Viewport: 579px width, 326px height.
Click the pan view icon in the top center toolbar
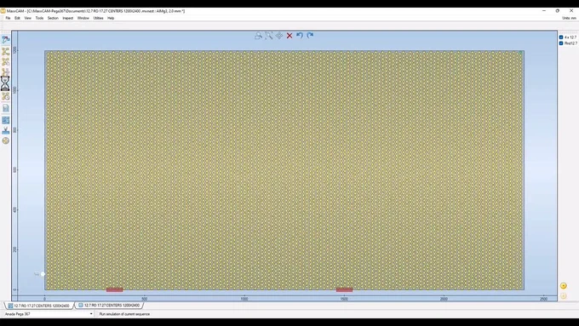point(279,36)
